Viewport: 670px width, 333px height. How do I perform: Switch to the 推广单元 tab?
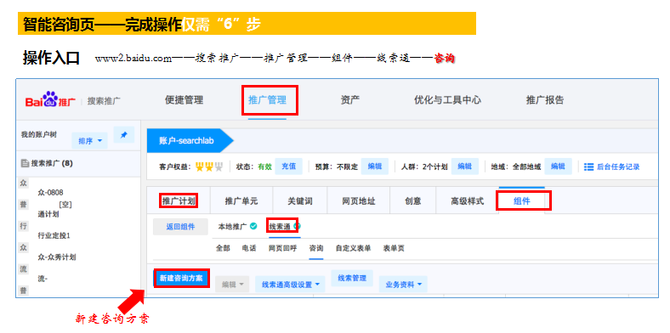[241, 200]
